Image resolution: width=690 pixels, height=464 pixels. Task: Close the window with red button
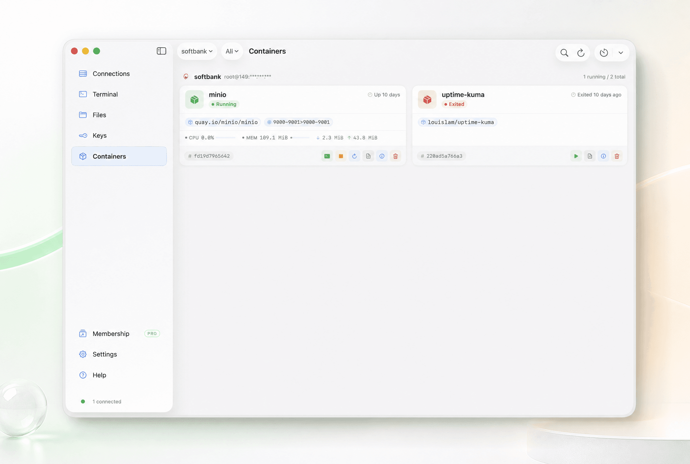pyautogui.click(x=74, y=51)
